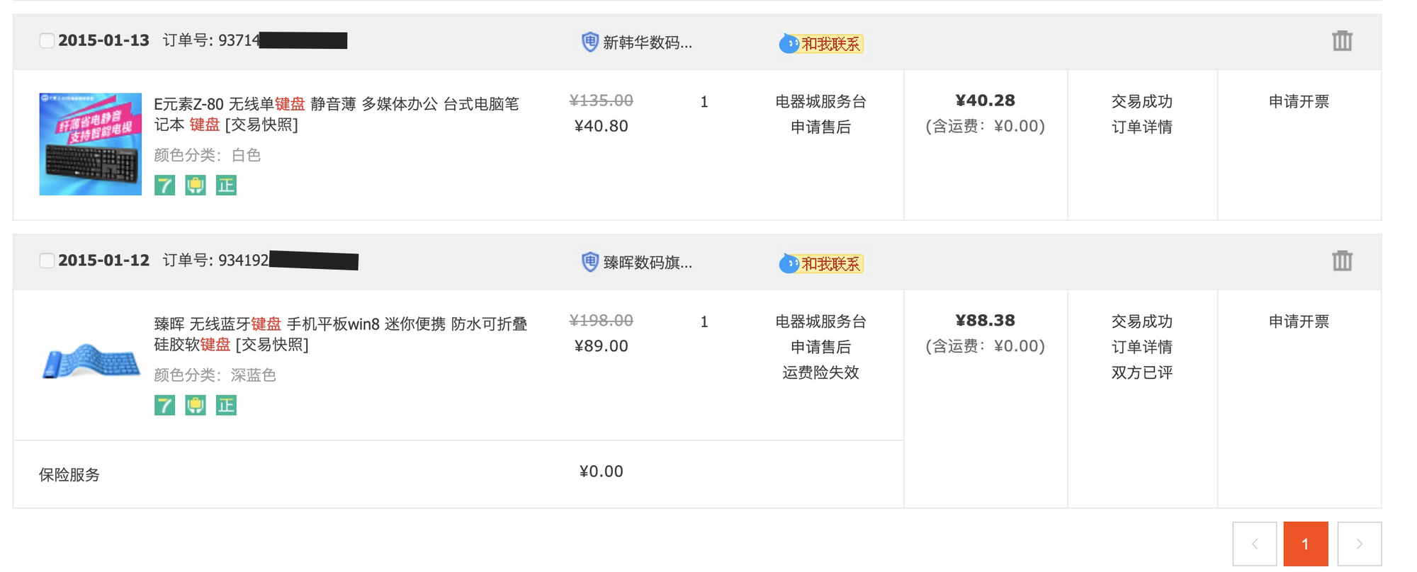Click the consumer protection badge on E元素 keyboard
Image resolution: width=1417 pixels, height=572 pixels.
pos(196,185)
